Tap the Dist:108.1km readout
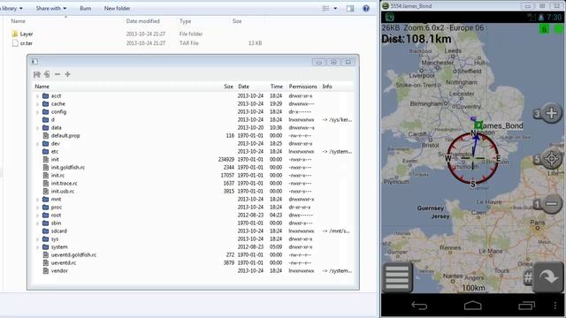566x318 pixels. pos(417,39)
